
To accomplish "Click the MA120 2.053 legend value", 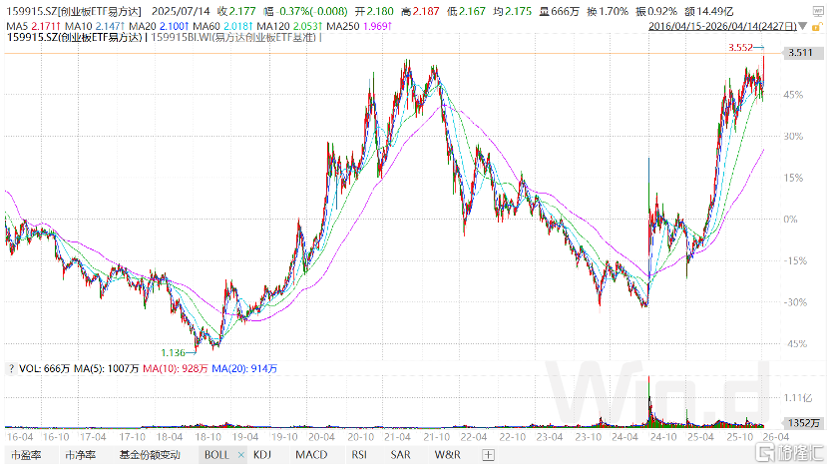I will (x=289, y=27).
